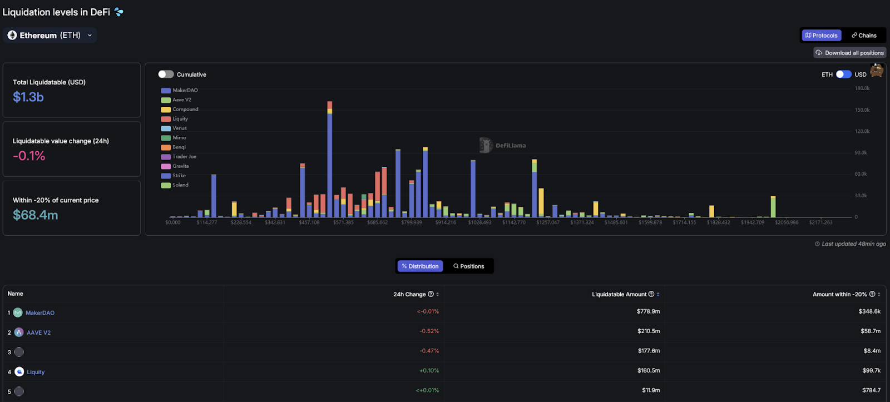
Task: Click the -0.52% change cell
Action: pos(429,331)
